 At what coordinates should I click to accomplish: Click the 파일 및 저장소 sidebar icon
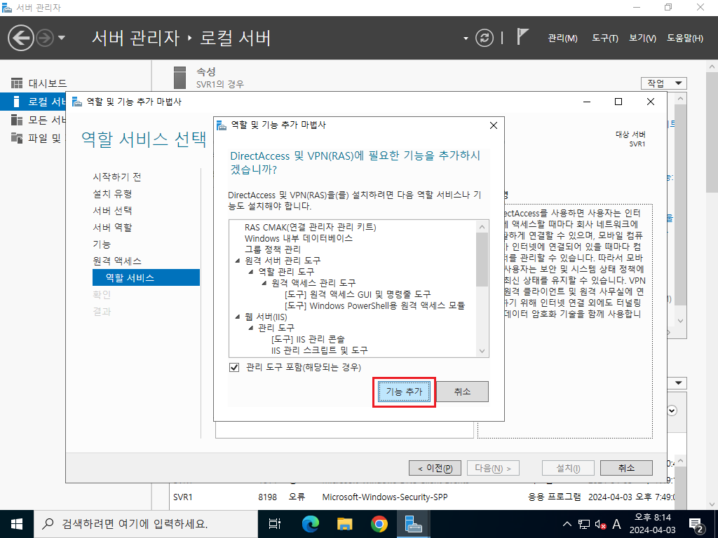pos(17,138)
